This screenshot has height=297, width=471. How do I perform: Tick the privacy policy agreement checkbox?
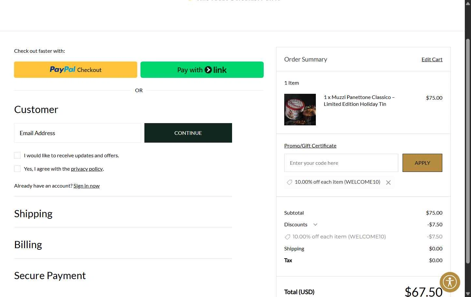tap(17, 169)
